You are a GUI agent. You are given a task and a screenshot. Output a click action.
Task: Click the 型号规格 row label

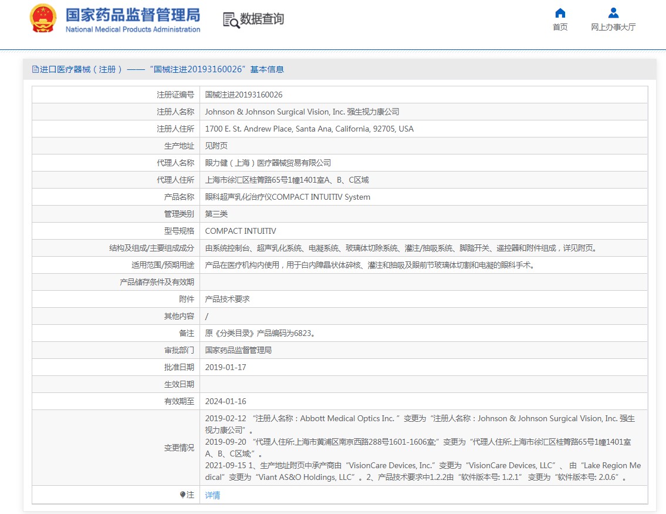click(x=179, y=231)
